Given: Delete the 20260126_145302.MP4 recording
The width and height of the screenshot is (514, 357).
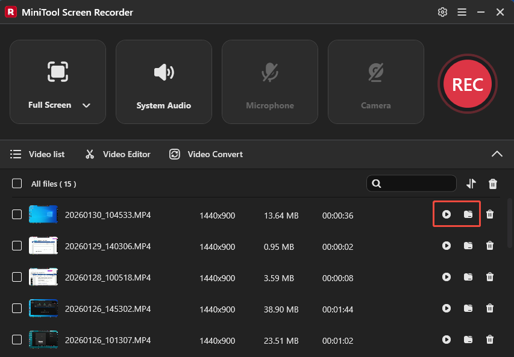Looking at the screenshot, I should pyautogui.click(x=490, y=308).
